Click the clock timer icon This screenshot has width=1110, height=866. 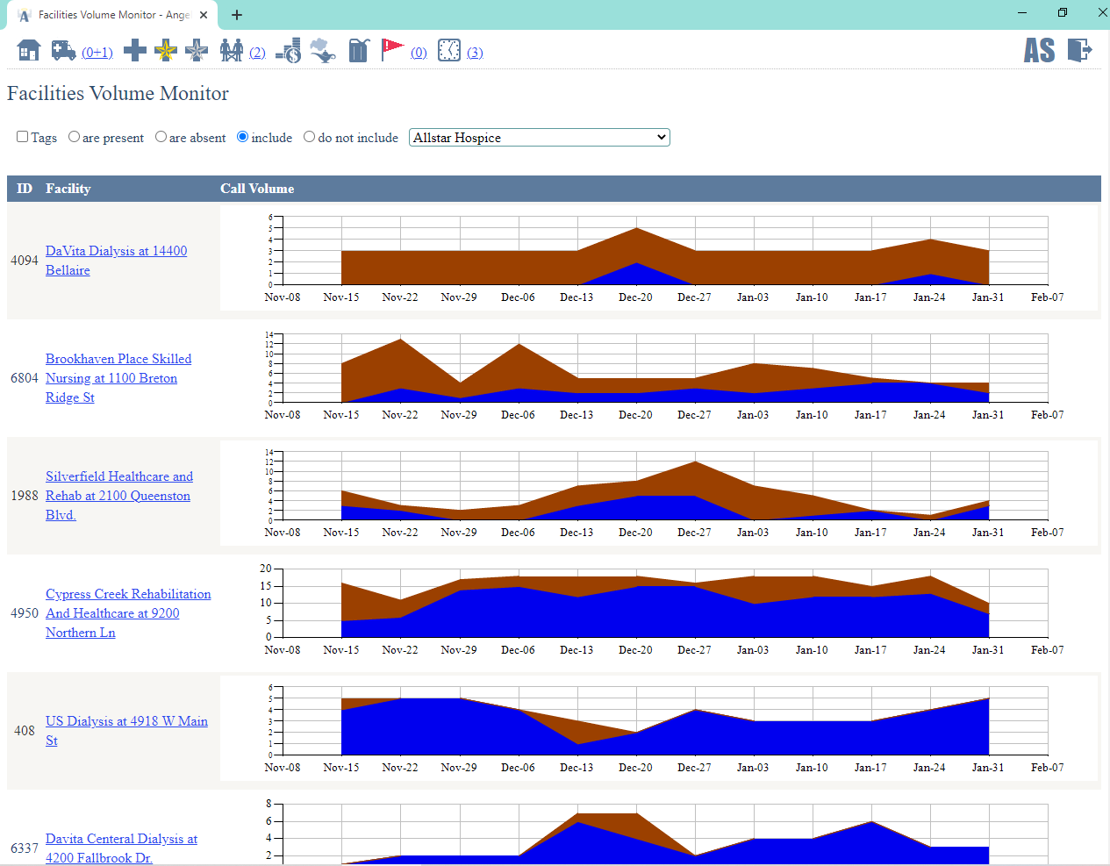448,51
